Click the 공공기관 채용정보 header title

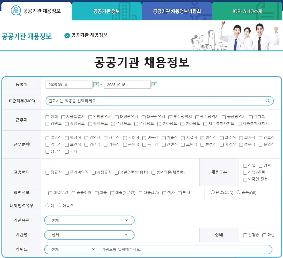pyautogui.click(x=141, y=63)
